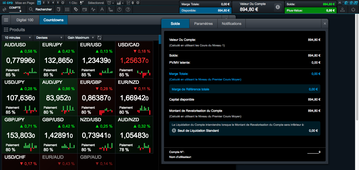The width and height of the screenshot is (359, 170).
Task: Open the price tag icon in toolbar
Action: point(76,9)
